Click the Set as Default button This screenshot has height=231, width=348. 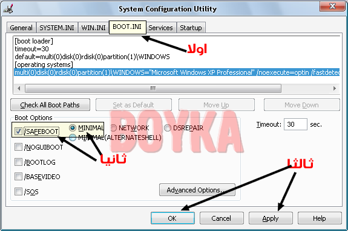pos(133,105)
